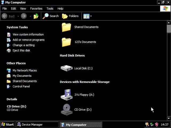
Task: Click View system information link
Action: (28, 34)
